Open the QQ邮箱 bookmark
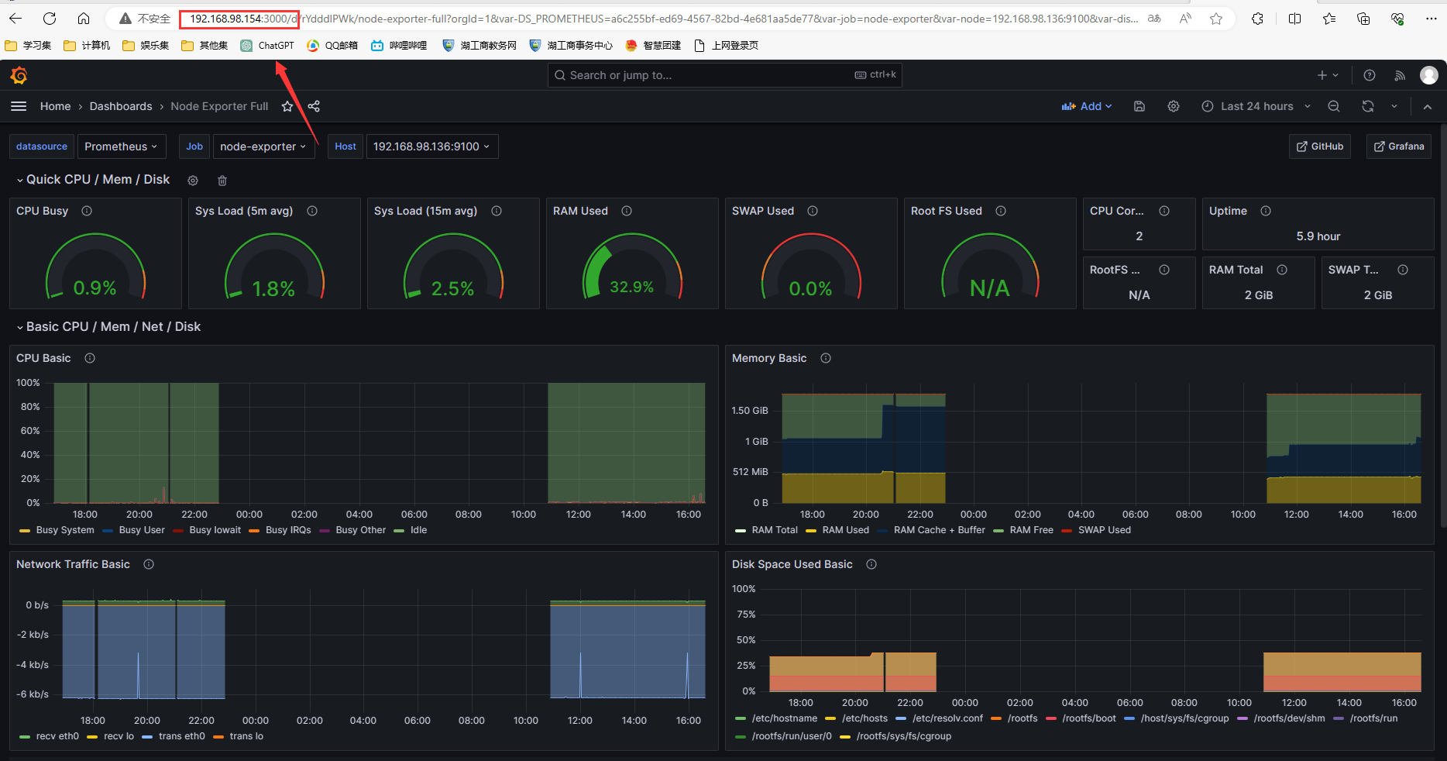The height and width of the screenshot is (761, 1447). pyautogui.click(x=332, y=46)
